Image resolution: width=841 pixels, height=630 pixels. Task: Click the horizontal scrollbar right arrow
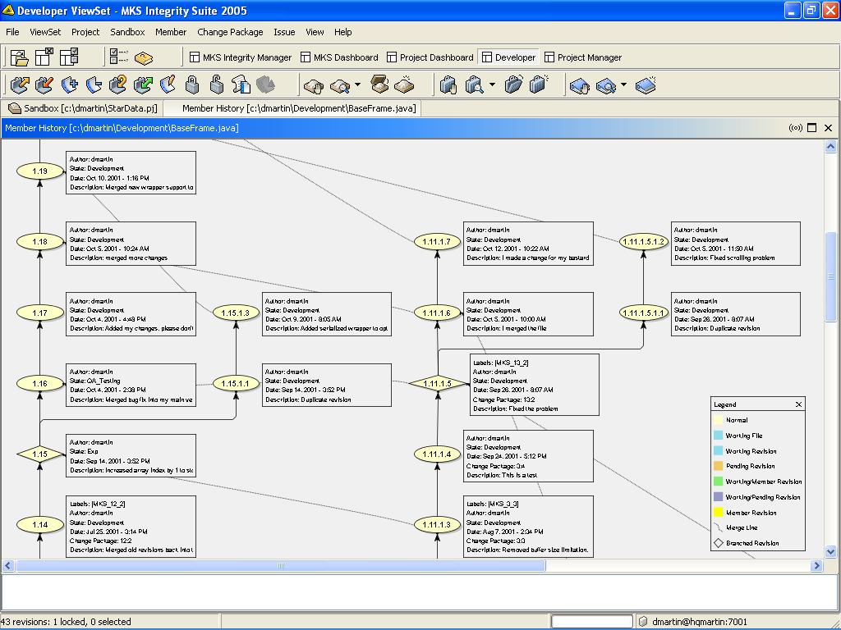[x=817, y=565]
